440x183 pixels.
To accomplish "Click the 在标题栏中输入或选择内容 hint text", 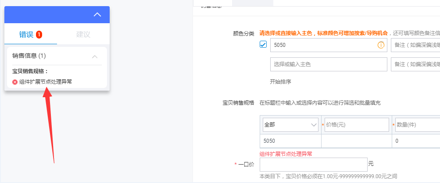I will [320, 103].
